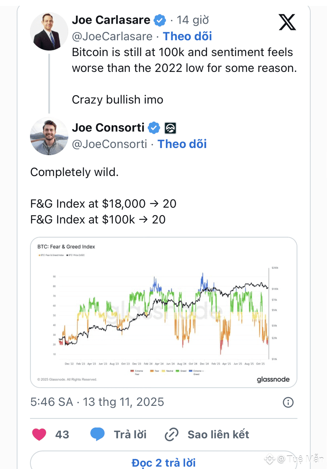The image size is (327, 469).
Task: Click the affiliate badge beside Joe Consorti
Action: click(170, 128)
